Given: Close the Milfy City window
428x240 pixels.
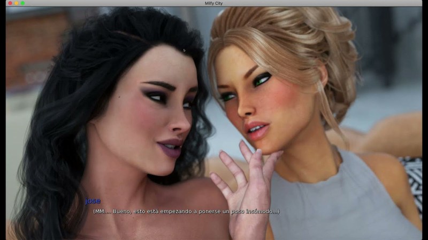Looking at the screenshot, I should 10,3.
